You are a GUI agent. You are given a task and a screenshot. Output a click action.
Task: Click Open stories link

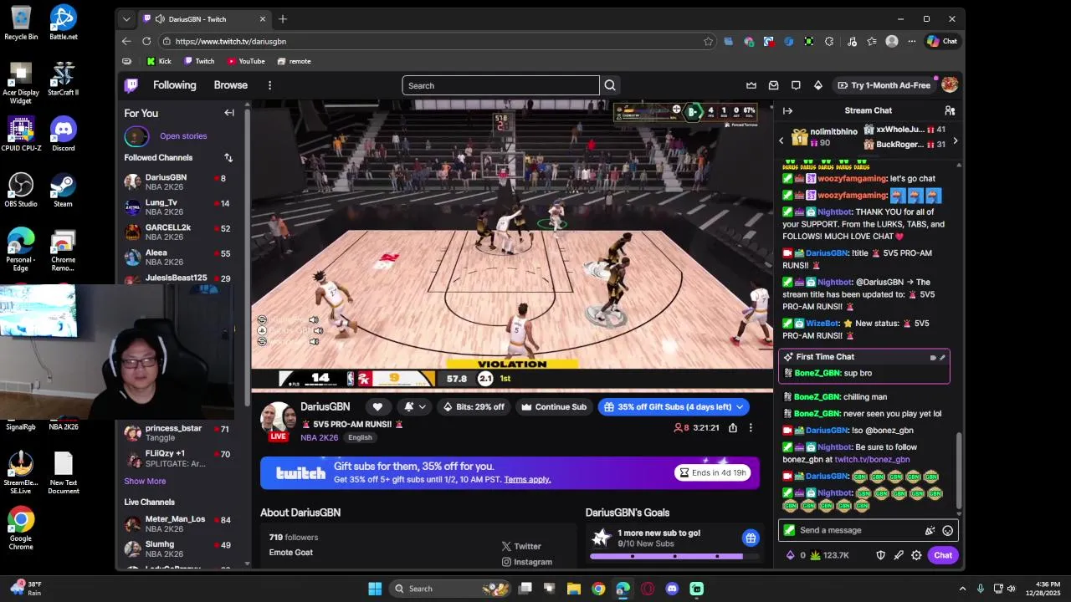[183, 135]
